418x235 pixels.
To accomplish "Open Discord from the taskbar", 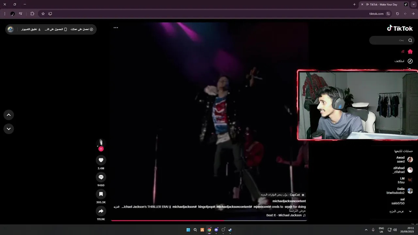I will (216, 230).
